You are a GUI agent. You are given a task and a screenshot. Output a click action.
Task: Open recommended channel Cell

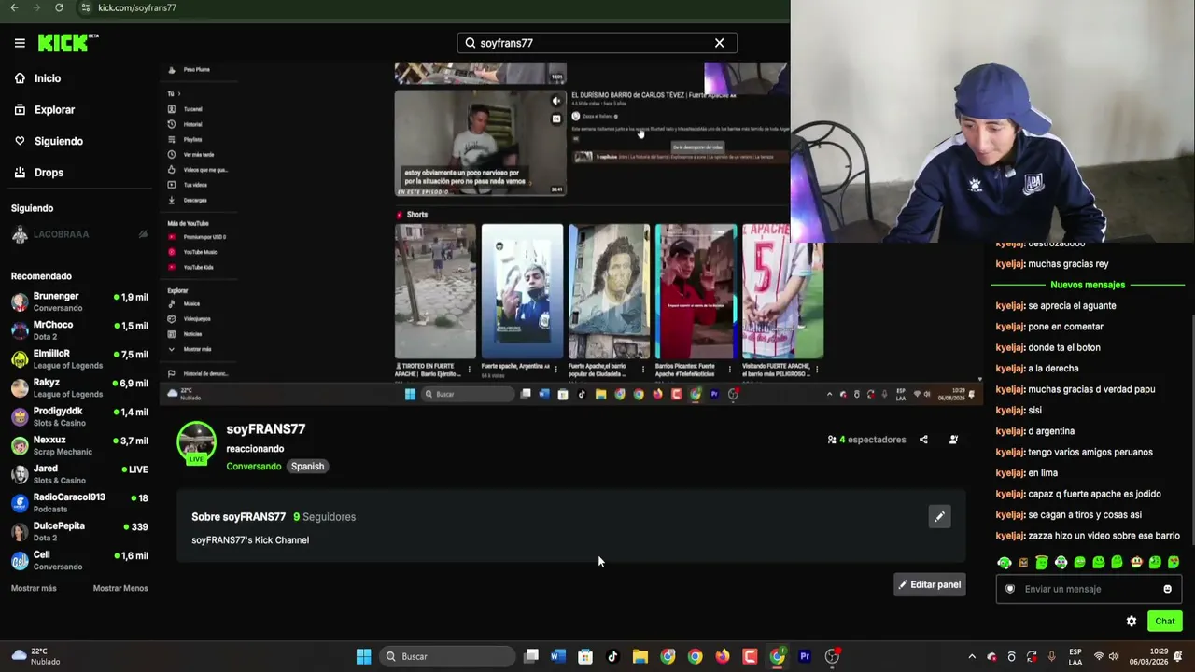tap(79, 561)
